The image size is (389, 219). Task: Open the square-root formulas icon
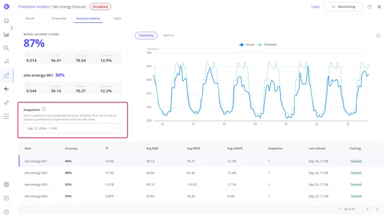6,62
